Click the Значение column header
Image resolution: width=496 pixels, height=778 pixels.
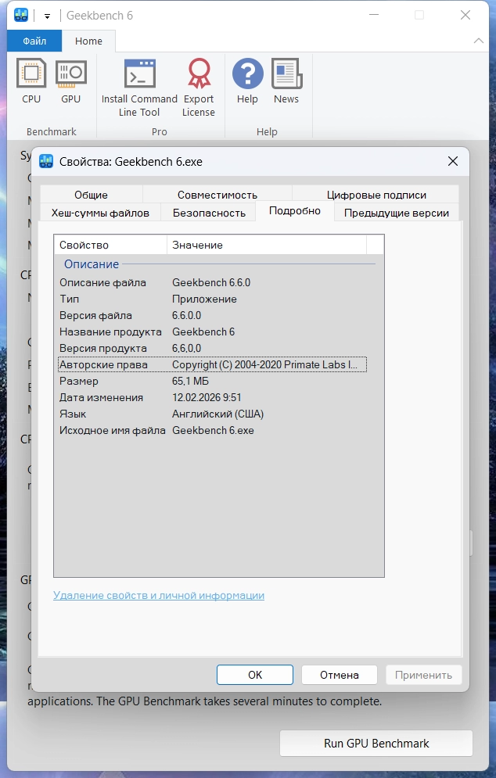267,245
